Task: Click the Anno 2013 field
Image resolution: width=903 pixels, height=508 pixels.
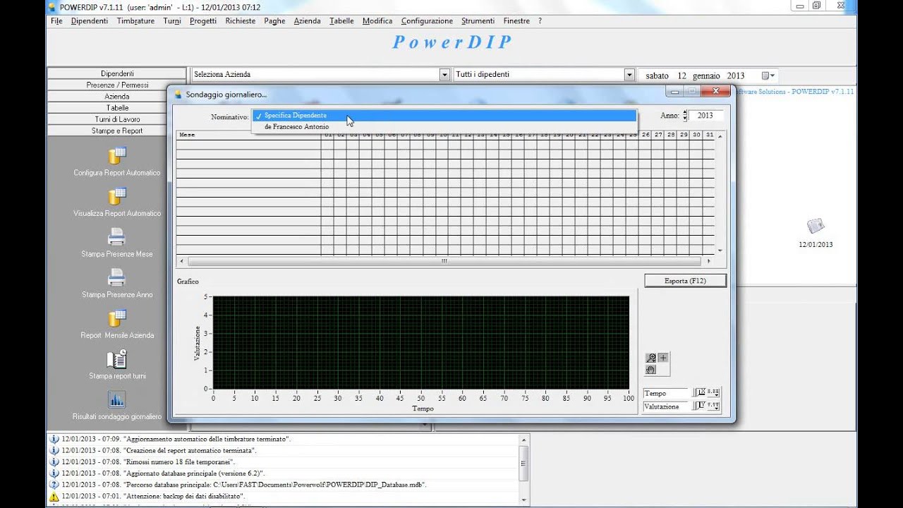Action: pos(705,116)
